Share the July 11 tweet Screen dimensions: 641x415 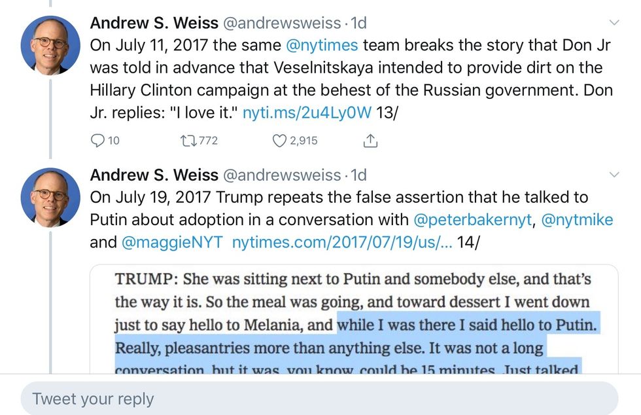pyautogui.click(x=370, y=140)
